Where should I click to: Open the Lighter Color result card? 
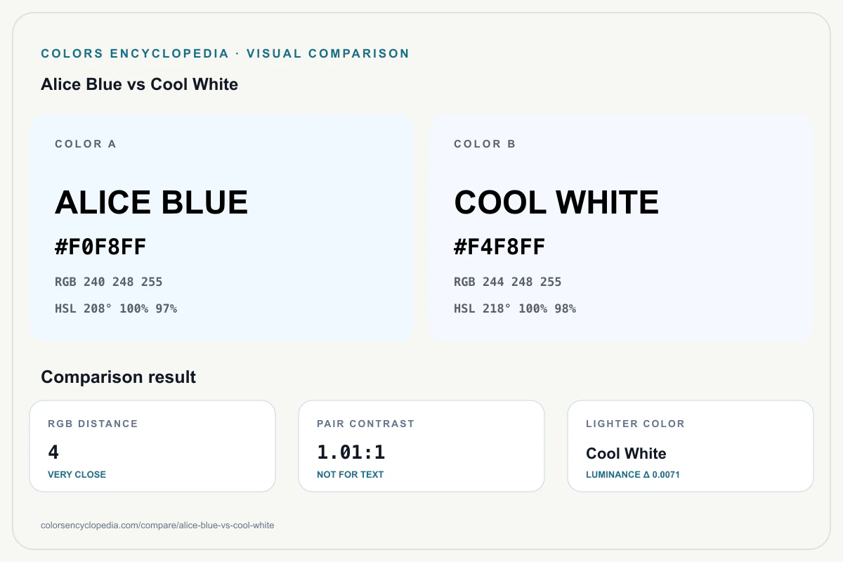point(691,446)
